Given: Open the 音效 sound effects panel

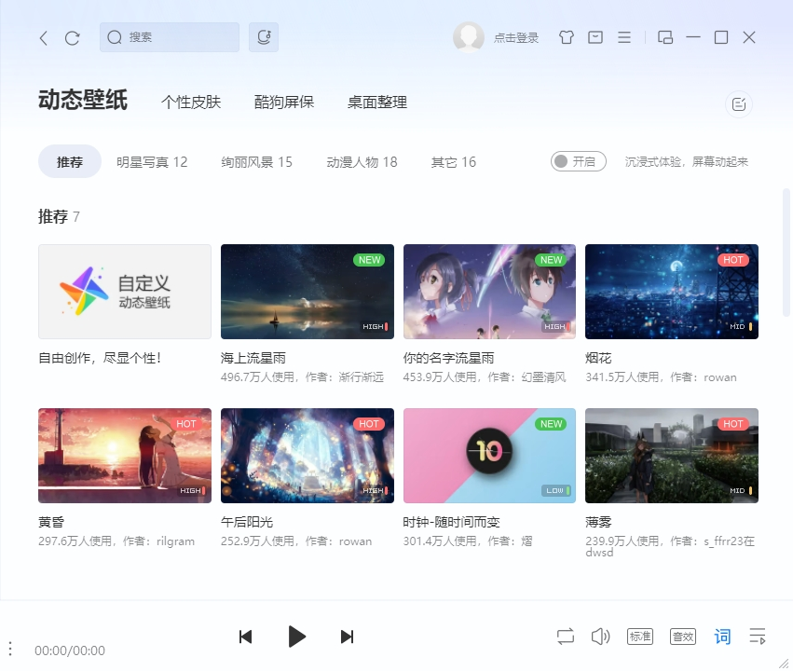Looking at the screenshot, I should 682,636.
